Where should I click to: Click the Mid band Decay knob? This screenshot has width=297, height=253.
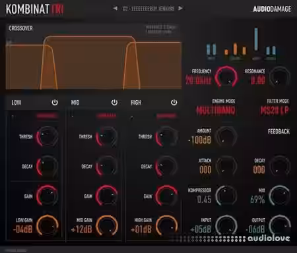click(107, 166)
